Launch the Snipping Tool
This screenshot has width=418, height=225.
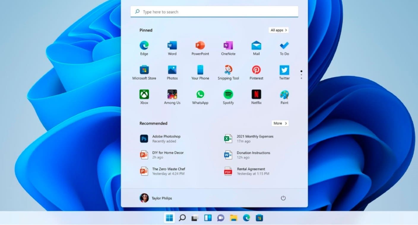pyautogui.click(x=228, y=70)
